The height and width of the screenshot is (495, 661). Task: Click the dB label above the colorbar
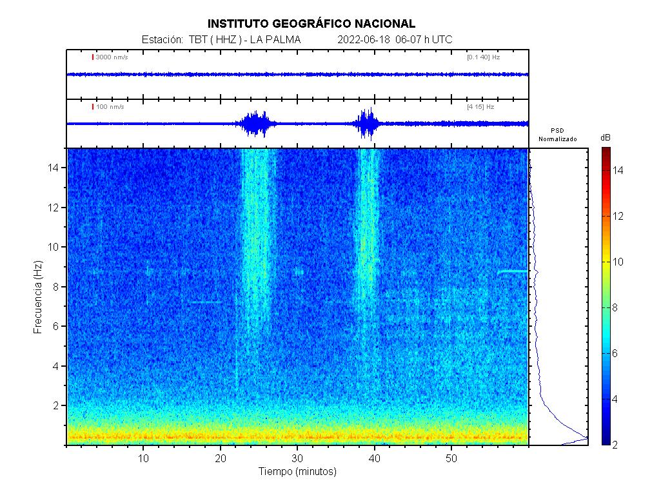606,138
